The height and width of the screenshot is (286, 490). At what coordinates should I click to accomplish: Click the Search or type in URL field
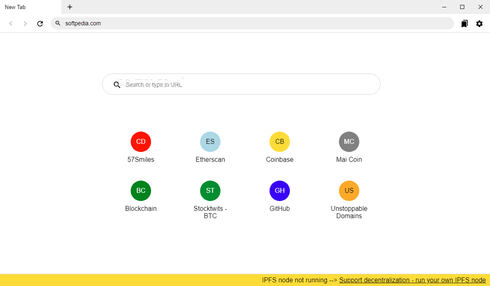(241, 84)
